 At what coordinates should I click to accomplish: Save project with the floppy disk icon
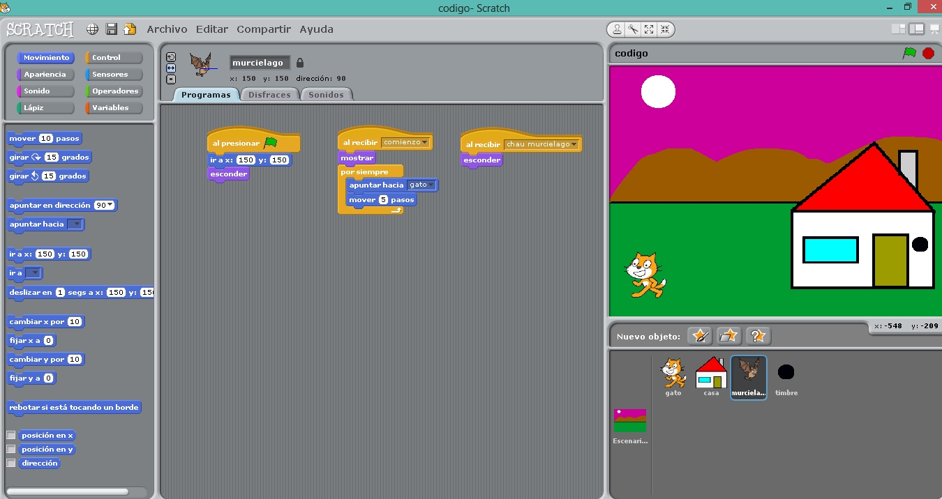111,29
